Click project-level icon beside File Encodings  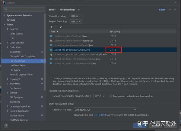tap(42, 61)
